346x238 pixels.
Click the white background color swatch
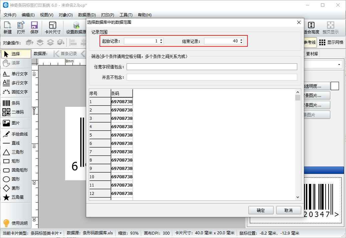point(335,86)
